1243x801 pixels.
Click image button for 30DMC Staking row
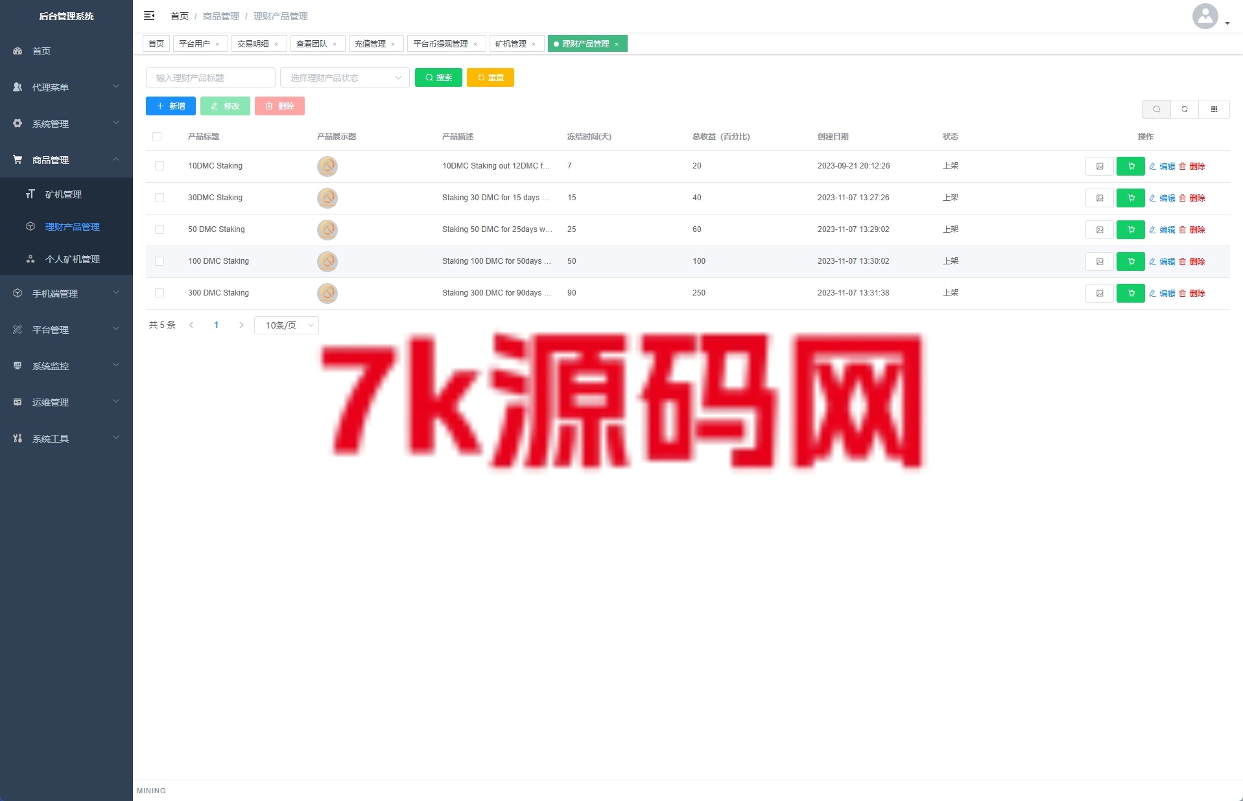click(x=1100, y=198)
